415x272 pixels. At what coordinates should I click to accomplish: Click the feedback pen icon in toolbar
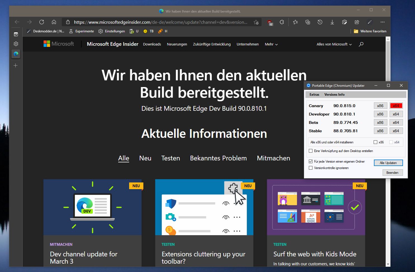[x=369, y=22]
